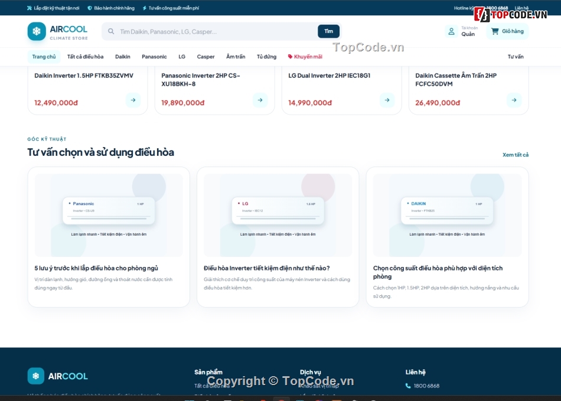
Task: Click the Liên hệ footer heading
Action: click(415, 372)
